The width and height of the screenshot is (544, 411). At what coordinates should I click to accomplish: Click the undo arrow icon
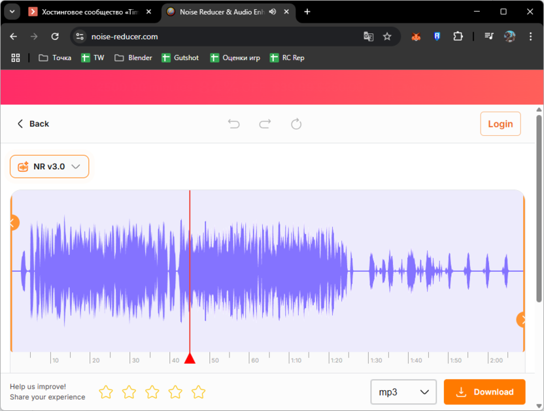[233, 123]
